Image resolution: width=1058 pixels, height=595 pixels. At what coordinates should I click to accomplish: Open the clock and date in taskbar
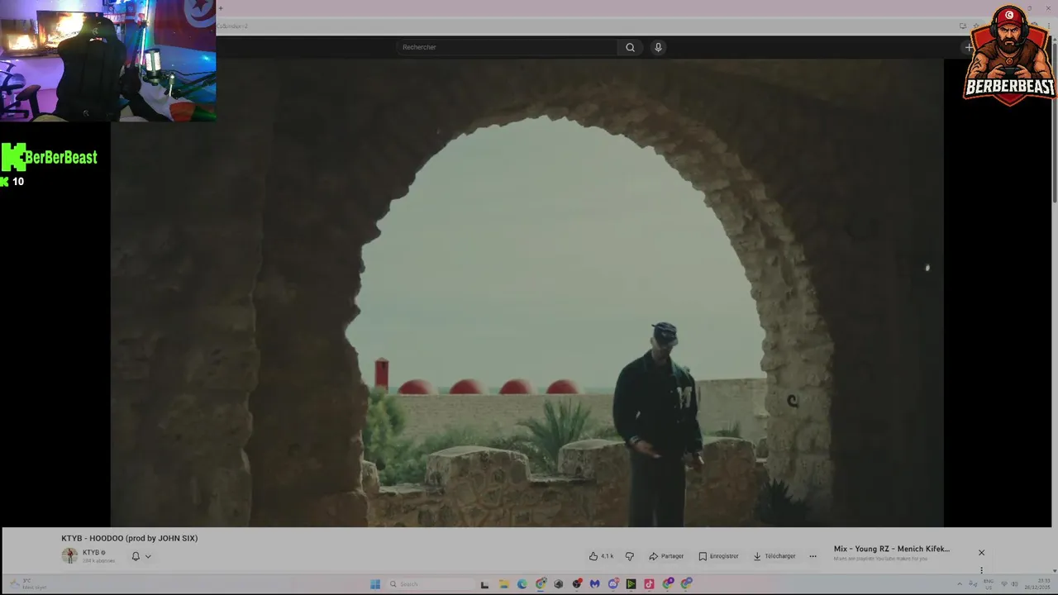pos(1037,584)
